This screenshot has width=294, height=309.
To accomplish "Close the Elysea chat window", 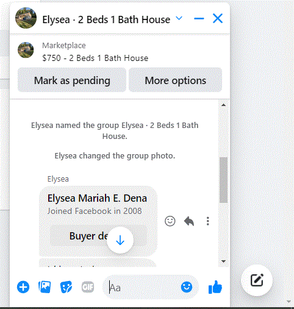I will (218, 18).
